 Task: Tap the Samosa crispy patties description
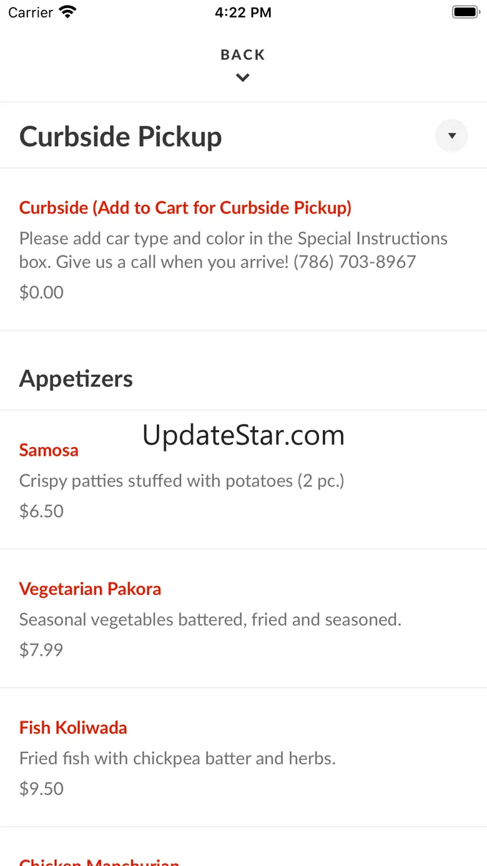[182, 481]
